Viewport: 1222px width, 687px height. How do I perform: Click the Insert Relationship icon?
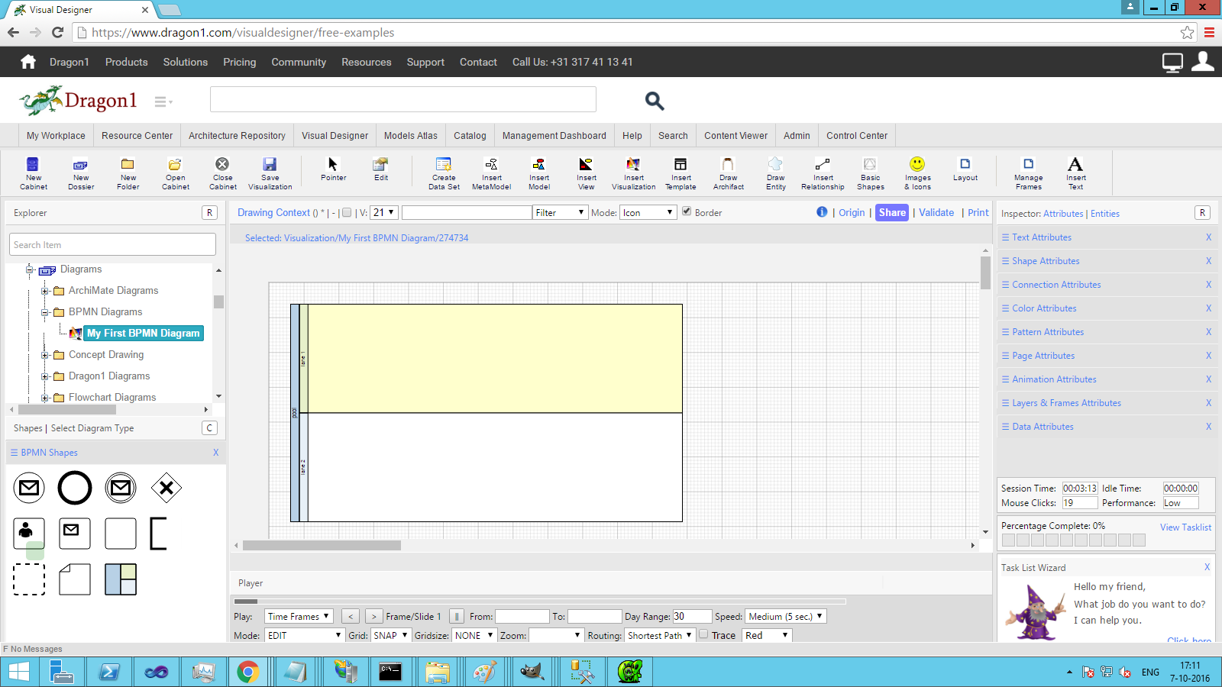823,165
